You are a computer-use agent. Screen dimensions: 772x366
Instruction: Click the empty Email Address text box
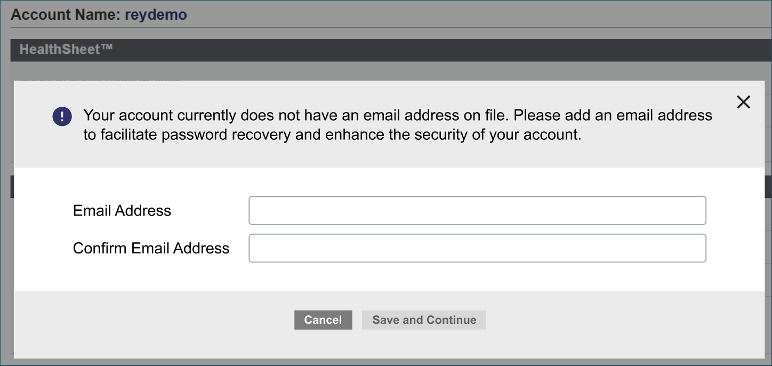(477, 210)
